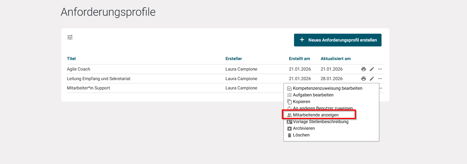This screenshot has height=164, width=467.
Task: Click Neues Anforderungsprofil erstellen button
Action: pyautogui.click(x=337, y=40)
